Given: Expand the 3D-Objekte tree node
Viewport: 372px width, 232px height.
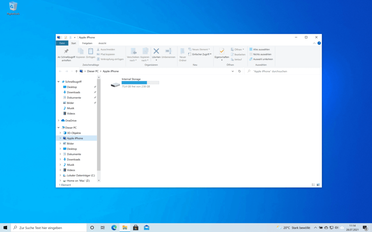Looking at the screenshot, I should click(60, 133).
